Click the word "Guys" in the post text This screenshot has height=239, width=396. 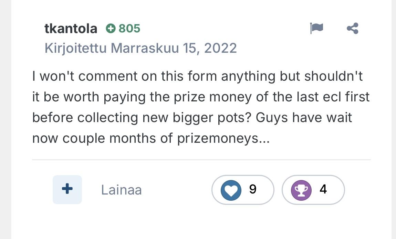click(x=273, y=118)
